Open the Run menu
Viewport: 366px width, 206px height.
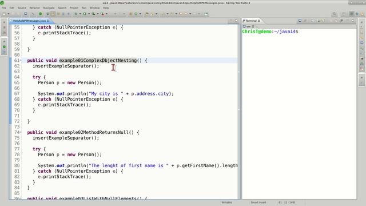point(84,8)
